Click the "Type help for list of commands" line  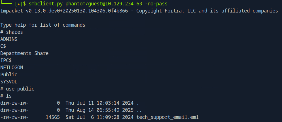pos(43,25)
